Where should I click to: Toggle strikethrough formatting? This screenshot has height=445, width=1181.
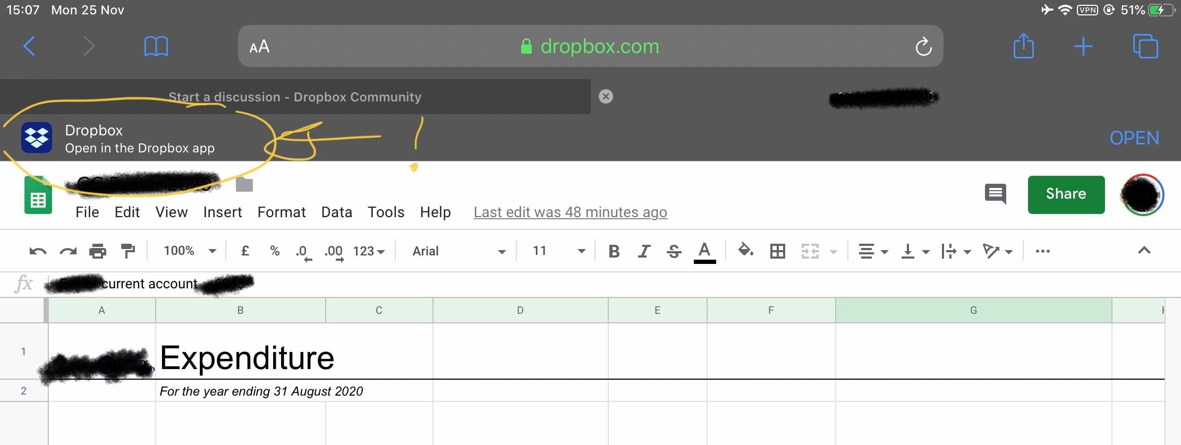tap(674, 251)
